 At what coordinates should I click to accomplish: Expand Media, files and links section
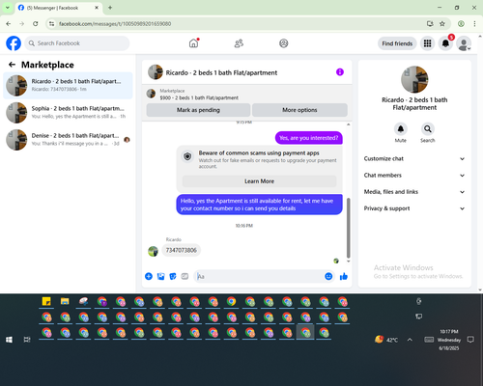tap(414, 192)
